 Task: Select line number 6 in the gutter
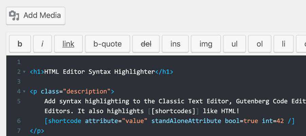[19, 121]
